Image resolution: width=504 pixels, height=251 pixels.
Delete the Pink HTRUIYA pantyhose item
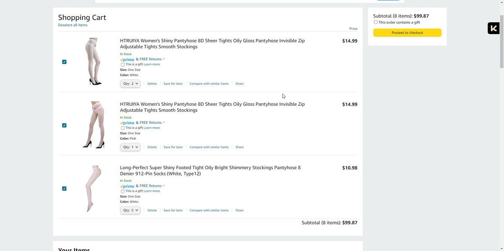click(152, 147)
